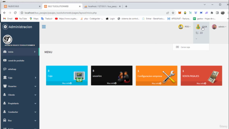Click Mas info on Configuracion empresa card

point(156,83)
